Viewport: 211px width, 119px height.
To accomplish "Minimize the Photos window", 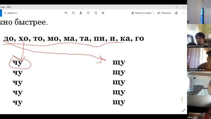I will coord(170,7).
